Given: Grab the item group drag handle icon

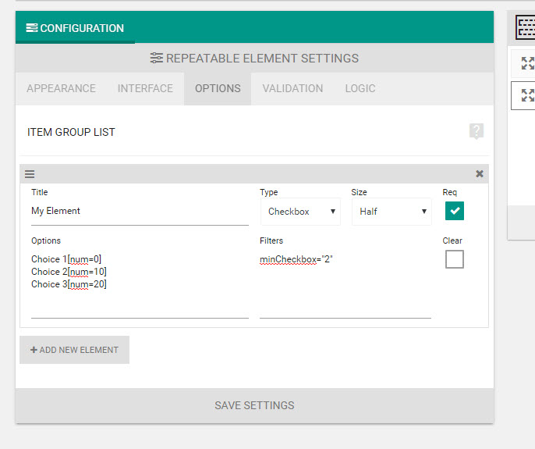Looking at the screenshot, I should point(30,174).
